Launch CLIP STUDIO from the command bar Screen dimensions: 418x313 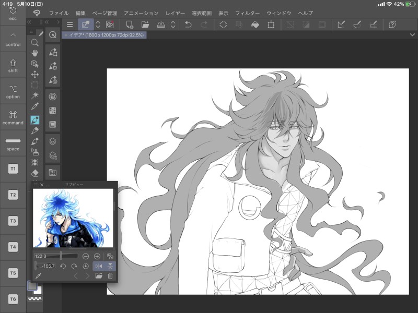(x=110, y=25)
